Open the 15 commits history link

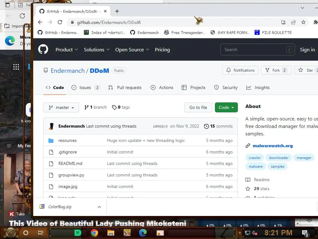click(x=218, y=126)
